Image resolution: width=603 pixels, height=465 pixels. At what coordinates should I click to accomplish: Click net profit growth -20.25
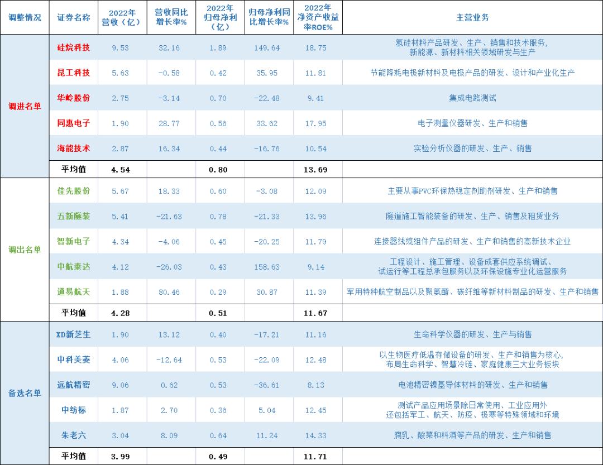coord(267,242)
